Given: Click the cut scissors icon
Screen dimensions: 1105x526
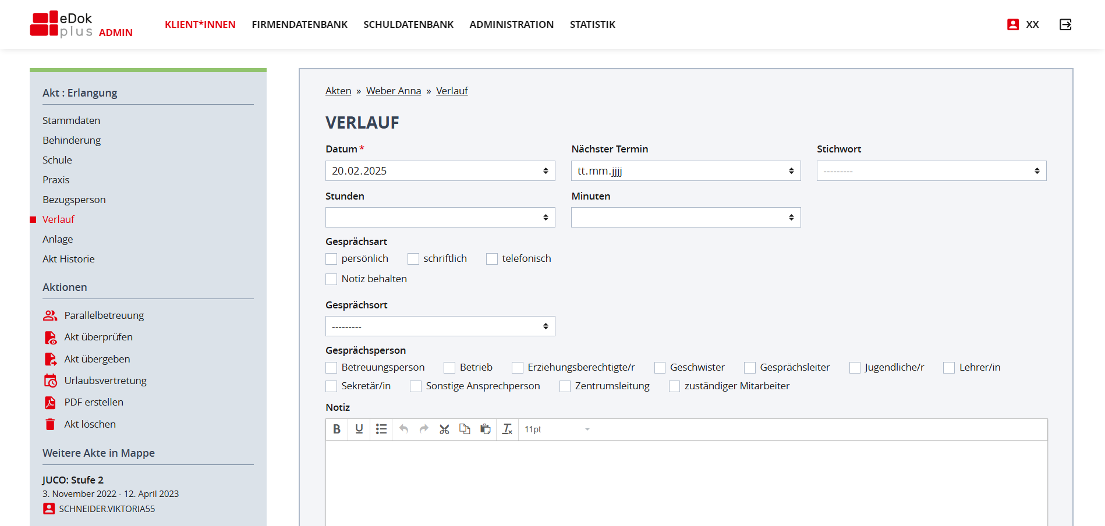Looking at the screenshot, I should (444, 429).
